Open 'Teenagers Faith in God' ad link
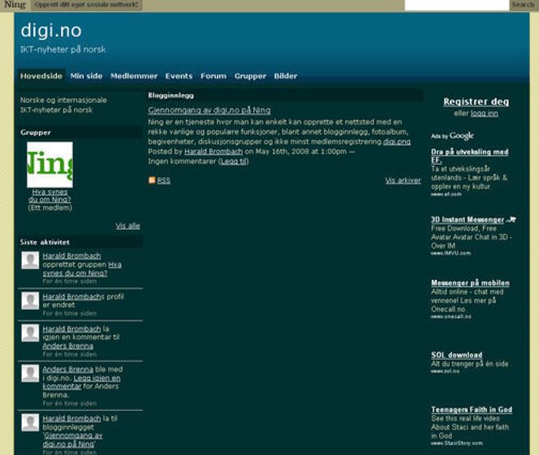Image resolution: width=539 pixels, height=455 pixels. coord(472,410)
